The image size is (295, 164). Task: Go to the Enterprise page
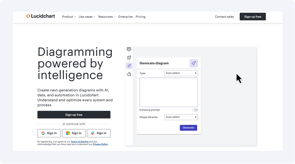click(125, 17)
